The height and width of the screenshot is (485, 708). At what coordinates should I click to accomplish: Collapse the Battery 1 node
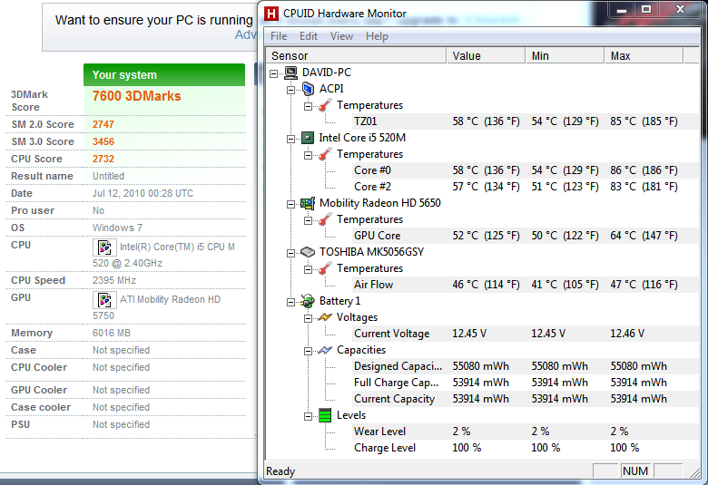290,302
